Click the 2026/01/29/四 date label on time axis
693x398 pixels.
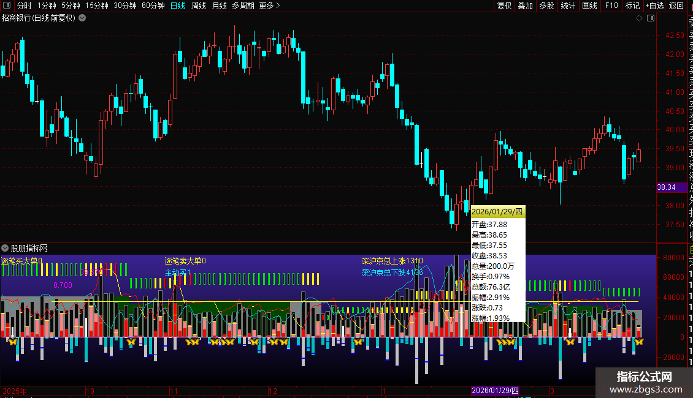(x=495, y=391)
